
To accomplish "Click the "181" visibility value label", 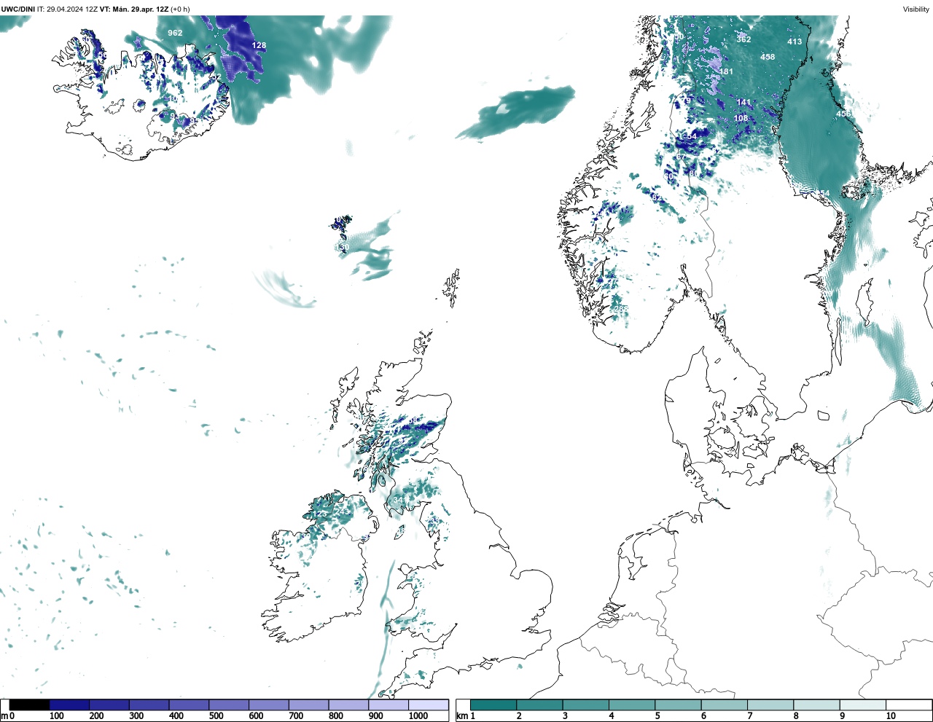I will tap(726, 71).
